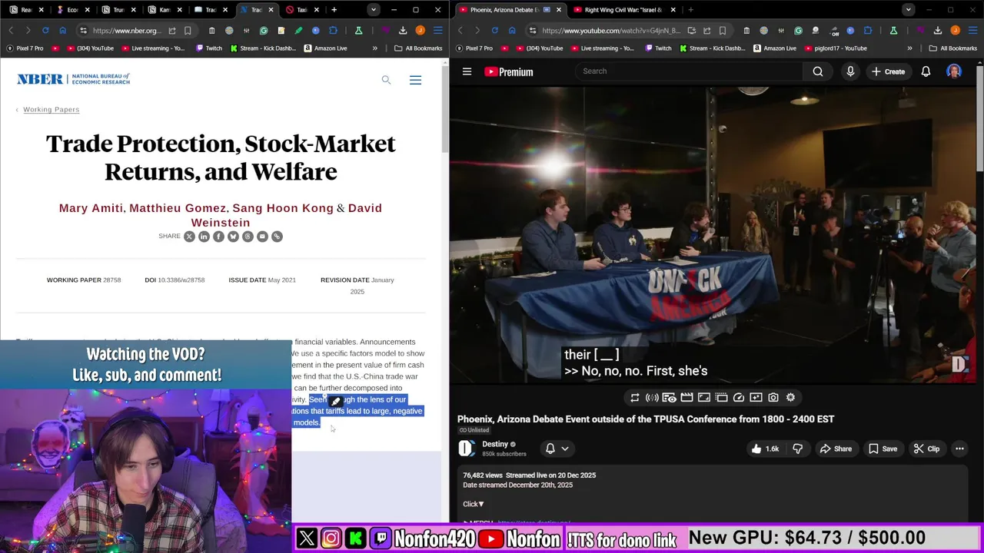984x553 pixels.
Task: Clip the Phoenix debate video
Action: click(x=926, y=449)
